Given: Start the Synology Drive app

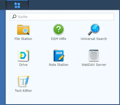Looking at the screenshot, I should (x=23, y=55).
